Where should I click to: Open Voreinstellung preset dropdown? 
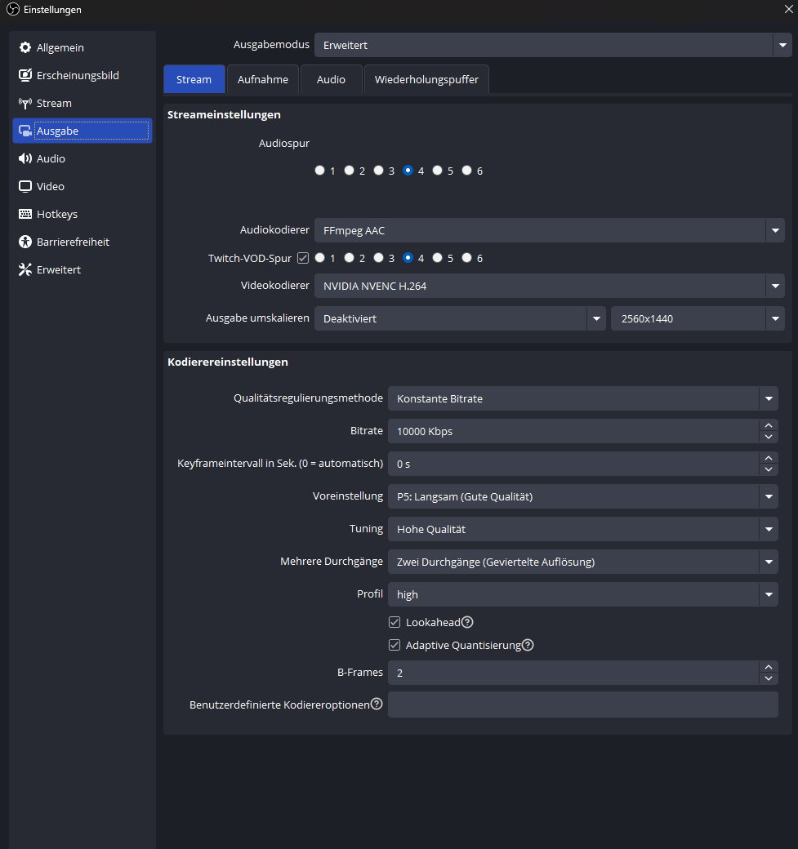pos(768,496)
